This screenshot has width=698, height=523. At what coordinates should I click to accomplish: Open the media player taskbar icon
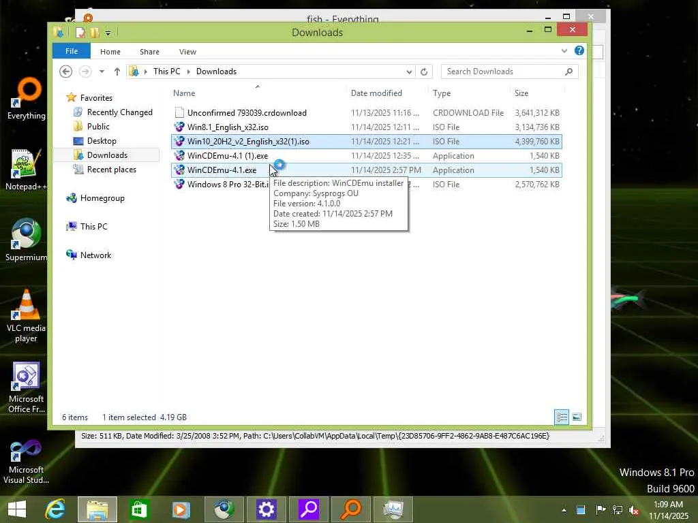tap(181, 509)
